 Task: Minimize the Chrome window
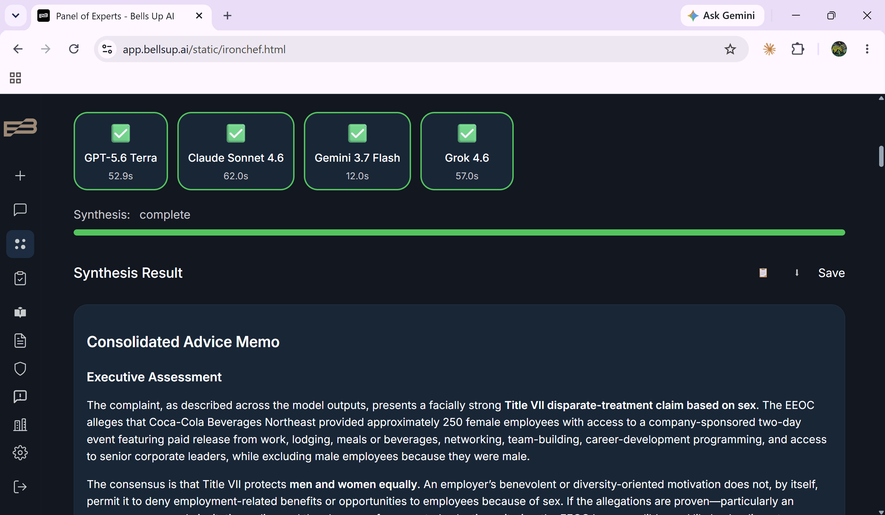point(796,16)
